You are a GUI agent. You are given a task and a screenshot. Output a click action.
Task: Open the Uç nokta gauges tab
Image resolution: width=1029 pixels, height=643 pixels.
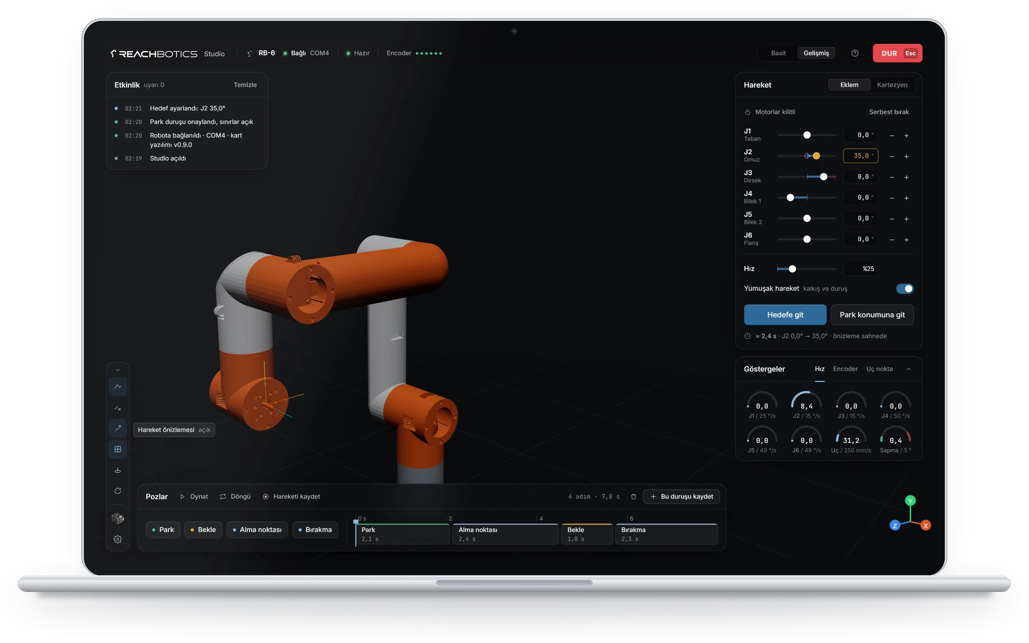[x=879, y=369]
